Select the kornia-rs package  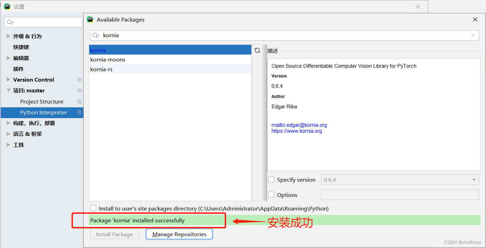click(170, 69)
